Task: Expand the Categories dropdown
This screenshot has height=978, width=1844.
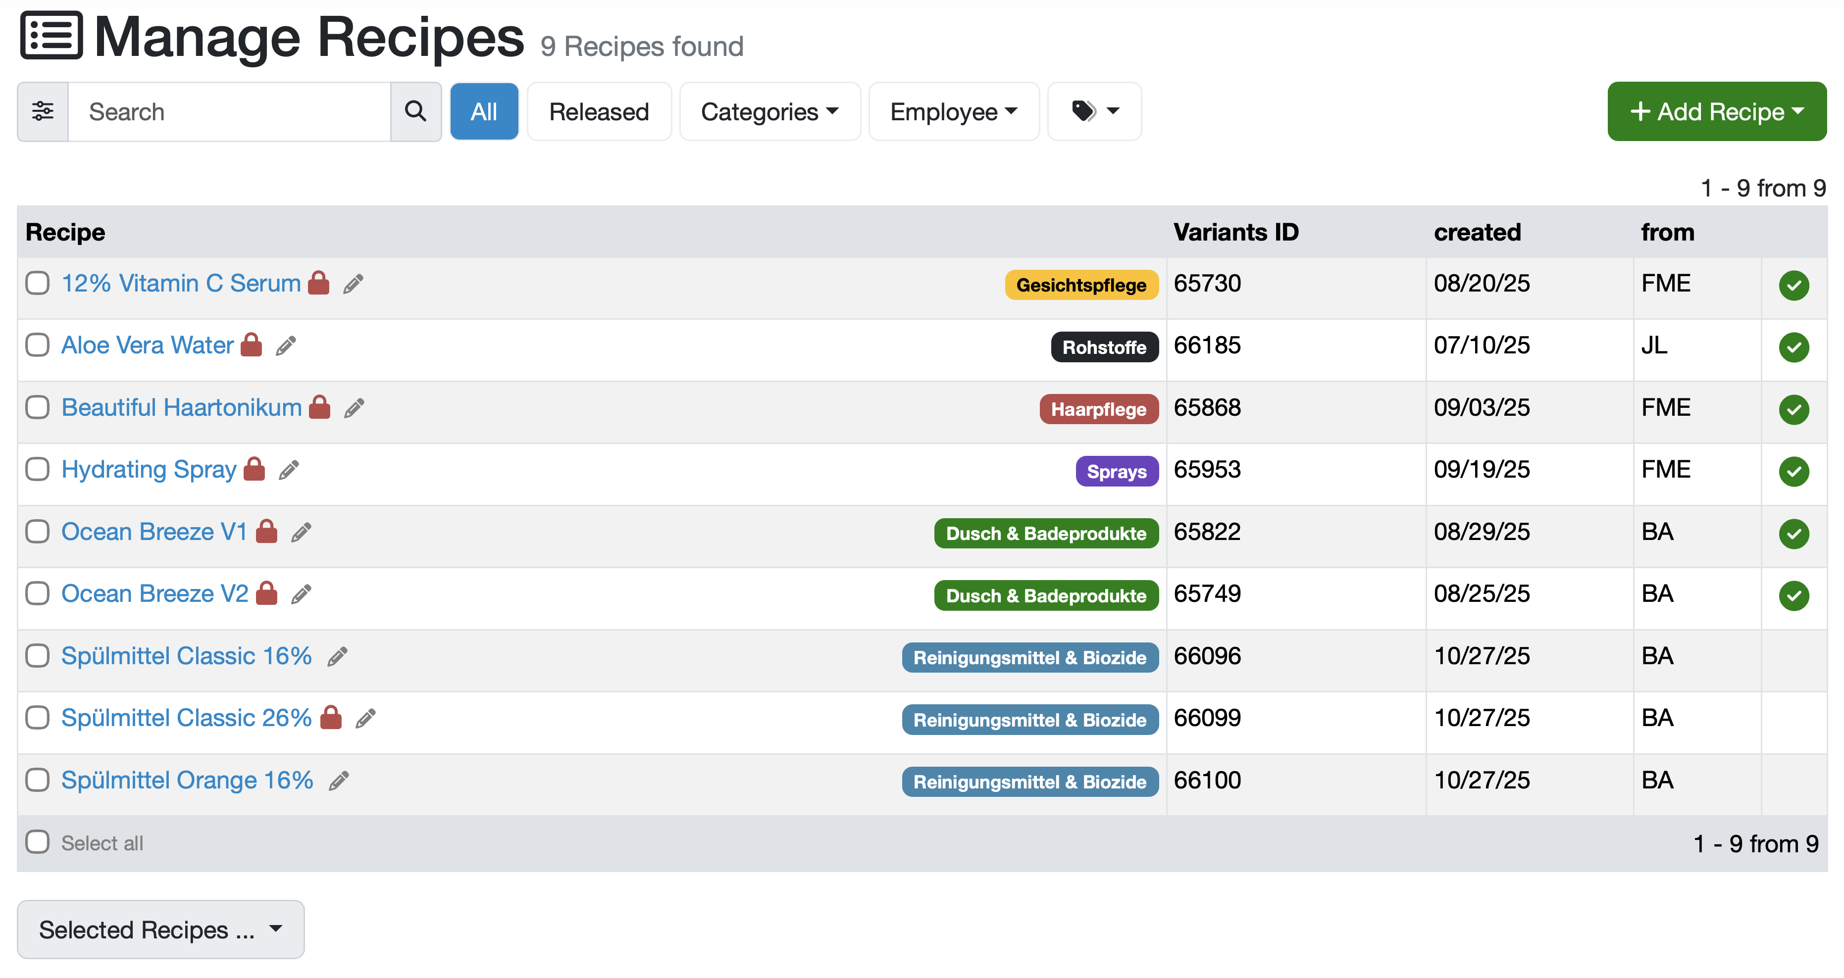Action: 769,111
